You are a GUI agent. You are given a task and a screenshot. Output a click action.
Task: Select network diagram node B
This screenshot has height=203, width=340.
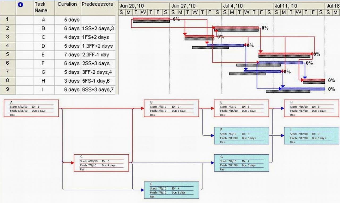(171, 108)
